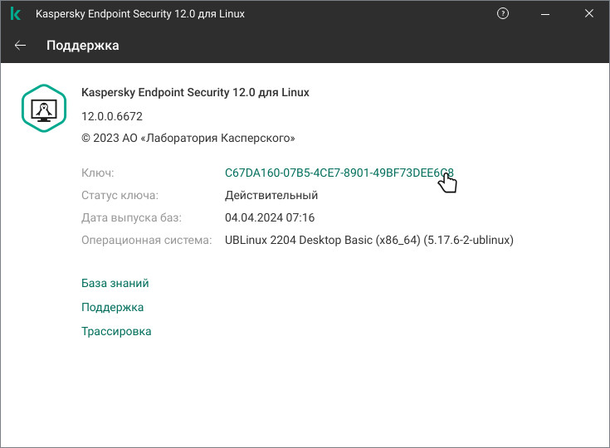Open the license key C67DA160 link

(x=339, y=173)
